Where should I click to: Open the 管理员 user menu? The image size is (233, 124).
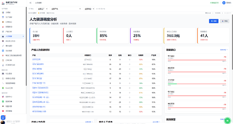pos(227,3)
